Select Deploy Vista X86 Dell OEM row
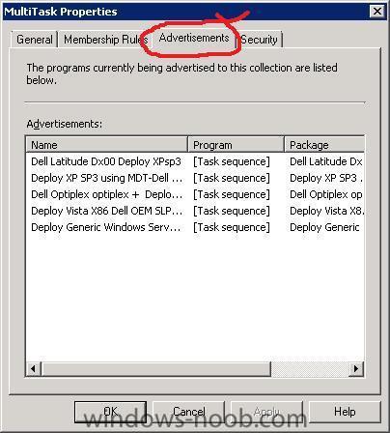The height and width of the screenshot is (433, 390). 195,211
